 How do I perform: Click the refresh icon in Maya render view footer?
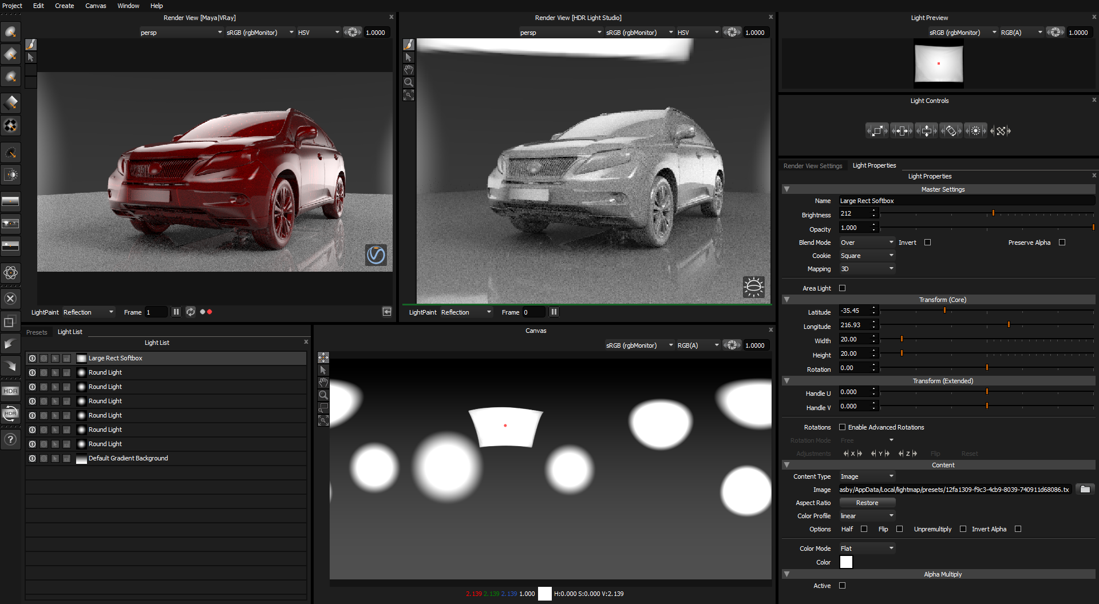(x=191, y=312)
